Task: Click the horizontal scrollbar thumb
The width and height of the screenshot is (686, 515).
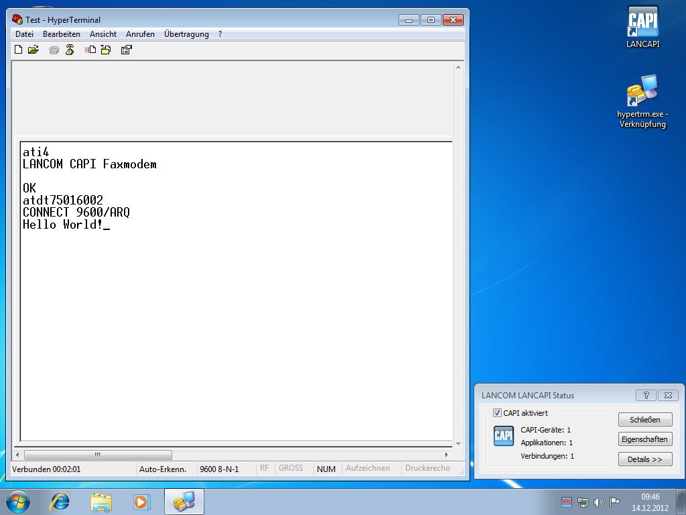Action: 98,455
